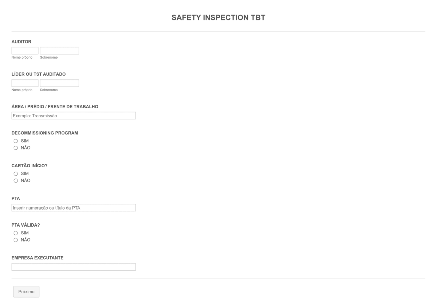The width and height of the screenshot is (437, 305).
Task: Click the Próximo button
Action: 26,291
